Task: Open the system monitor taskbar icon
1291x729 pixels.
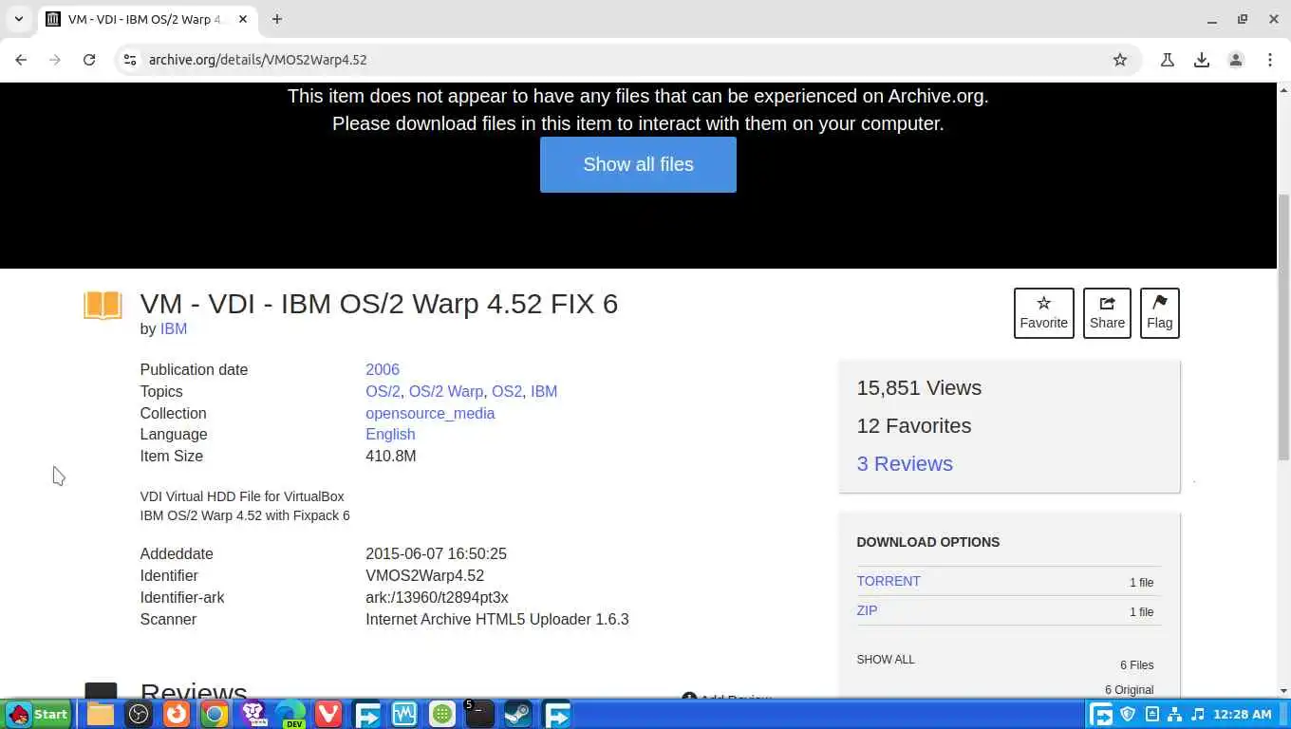Action: (404, 714)
